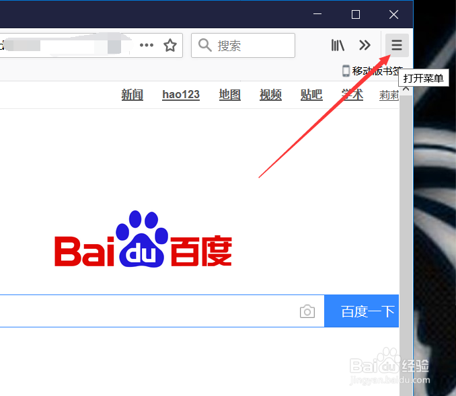Focus the Baidu search input field
The width and height of the screenshot is (456, 396).
tap(162, 311)
